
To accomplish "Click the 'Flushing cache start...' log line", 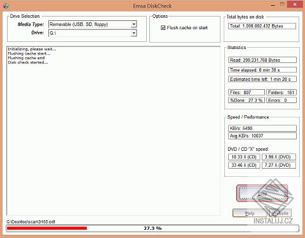I will [29, 53].
